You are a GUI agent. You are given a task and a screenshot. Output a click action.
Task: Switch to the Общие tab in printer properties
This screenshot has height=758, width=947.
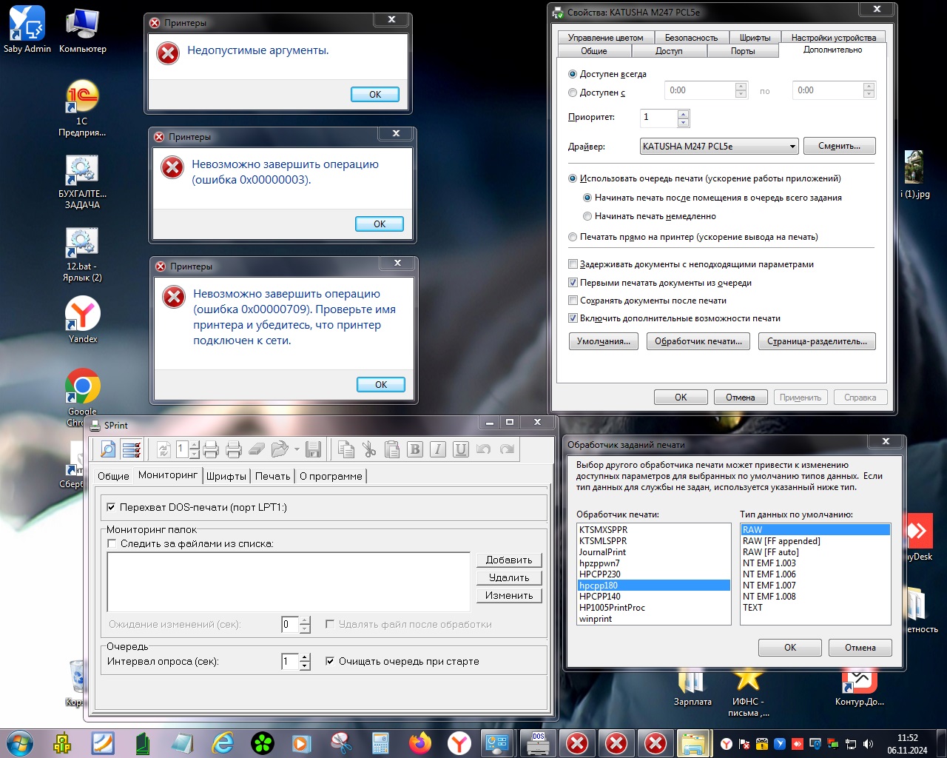point(594,51)
